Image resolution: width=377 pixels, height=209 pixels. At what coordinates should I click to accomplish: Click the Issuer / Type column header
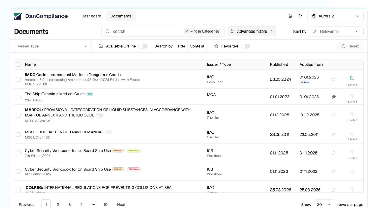[x=219, y=65]
